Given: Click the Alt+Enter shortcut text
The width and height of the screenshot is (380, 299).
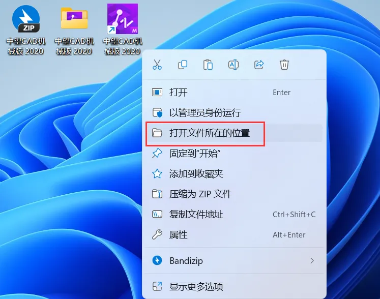Looking at the screenshot, I should coord(289,235).
